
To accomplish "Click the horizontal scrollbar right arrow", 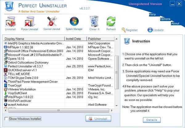I will click(x=112, y=110).
